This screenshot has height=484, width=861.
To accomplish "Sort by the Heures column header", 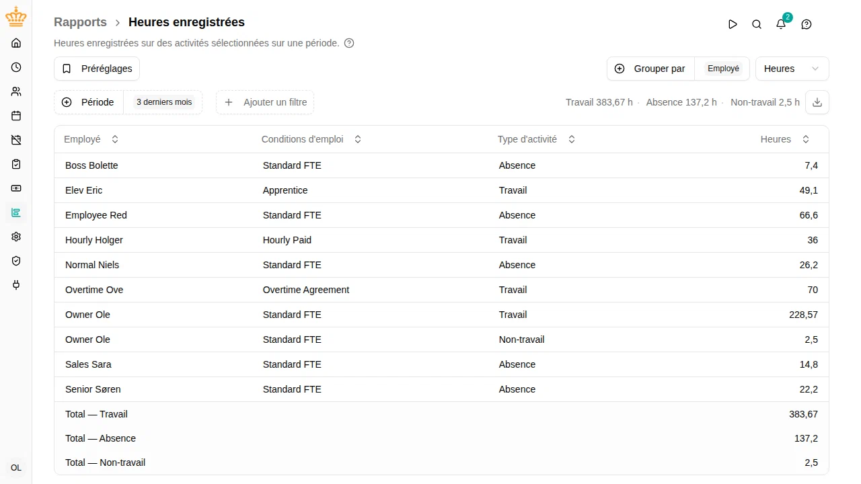I will point(785,139).
